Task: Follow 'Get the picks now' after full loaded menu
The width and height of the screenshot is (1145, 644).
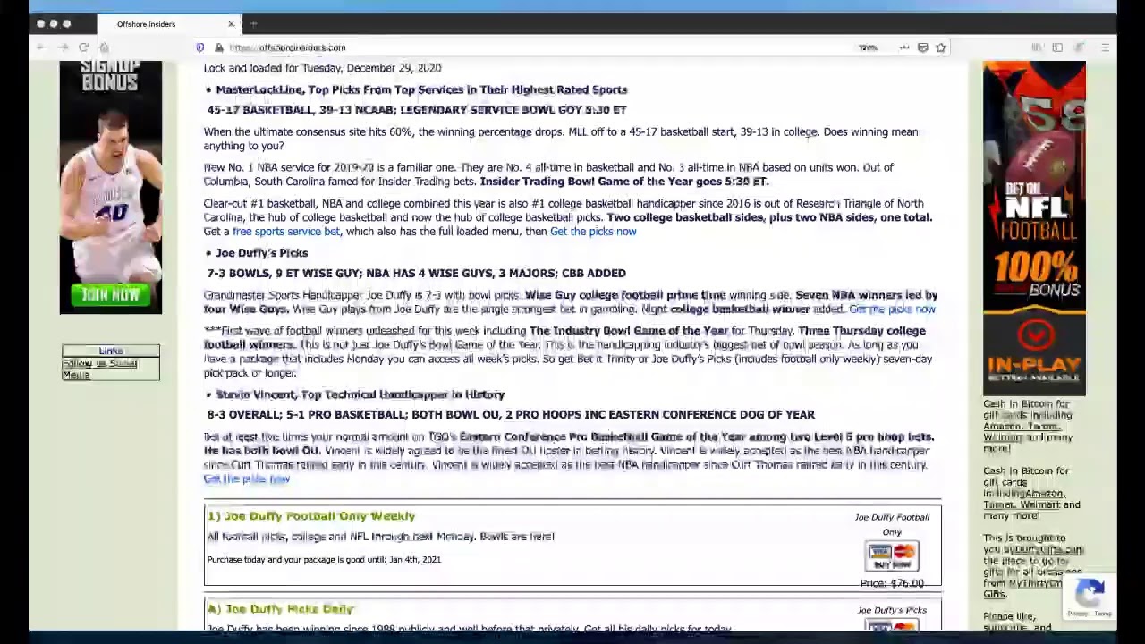Action: click(593, 232)
